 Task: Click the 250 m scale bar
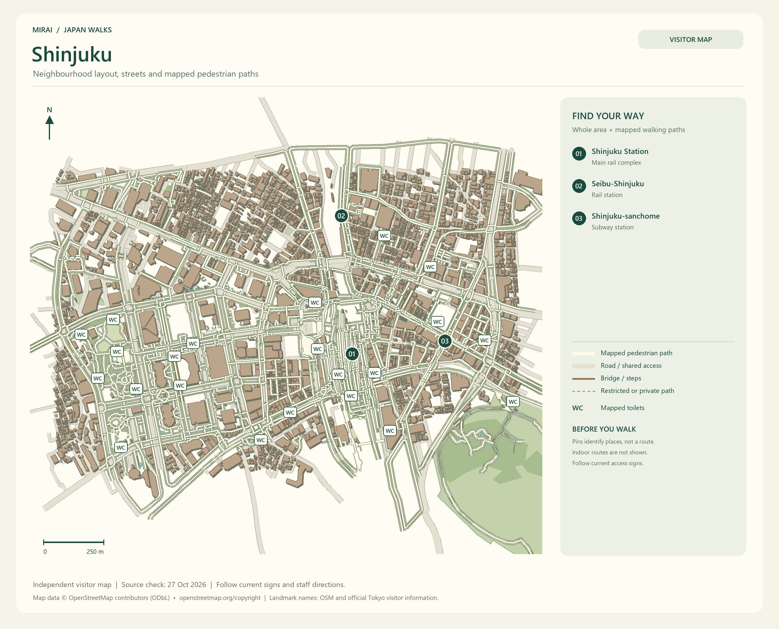[x=74, y=542]
